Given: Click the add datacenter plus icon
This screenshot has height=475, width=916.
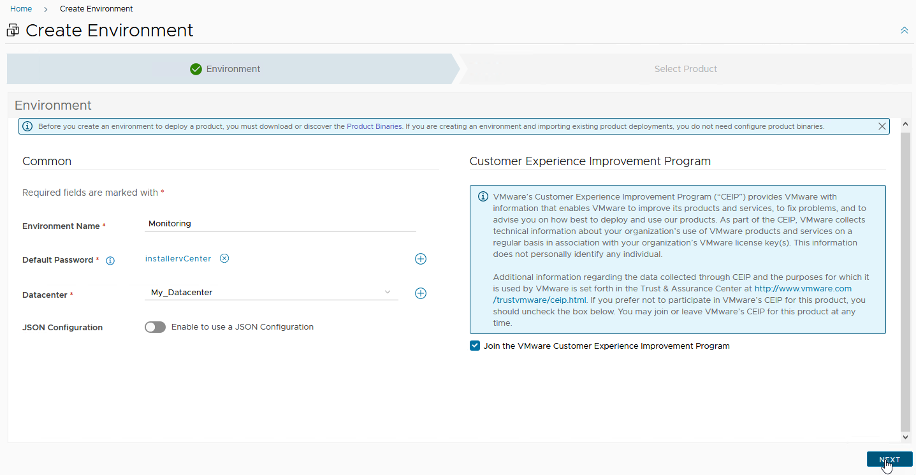Looking at the screenshot, I should pos(421,293).
